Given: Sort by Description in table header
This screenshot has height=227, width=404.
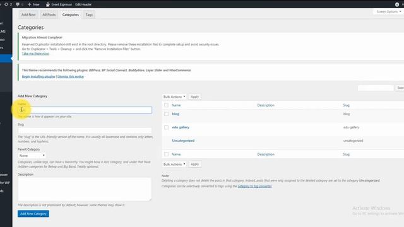Looking at the screenshot, I should 266,105.
